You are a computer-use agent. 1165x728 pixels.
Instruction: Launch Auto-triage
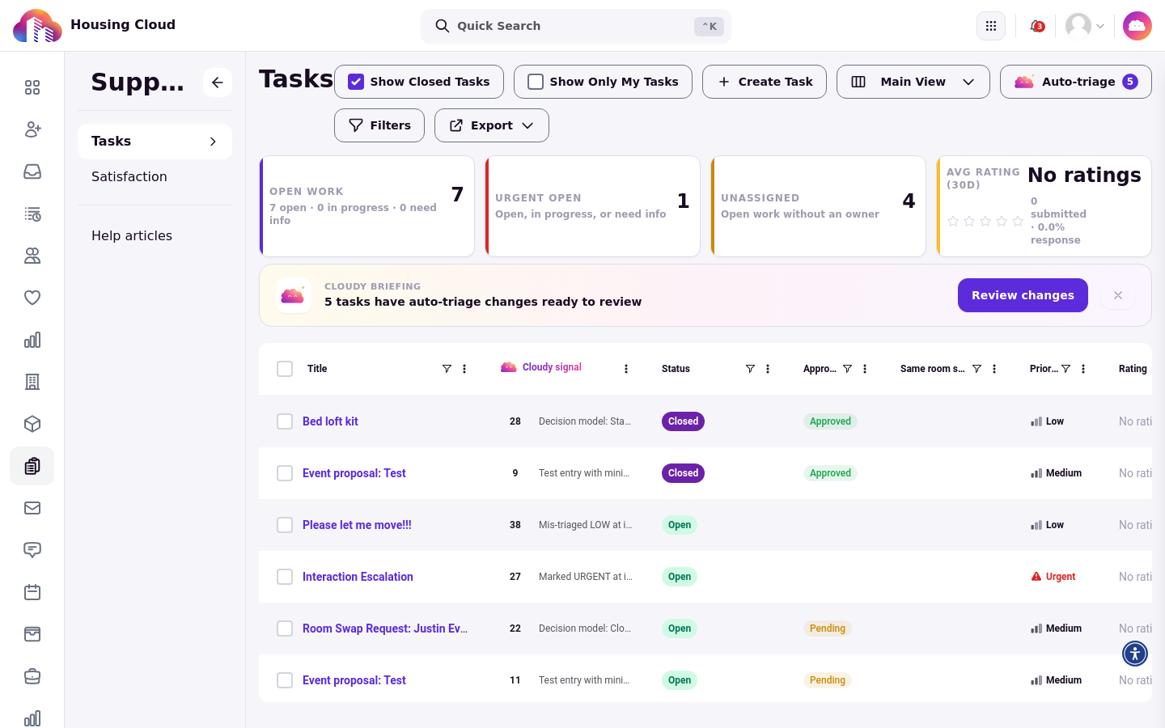[x=1076, y=82]
